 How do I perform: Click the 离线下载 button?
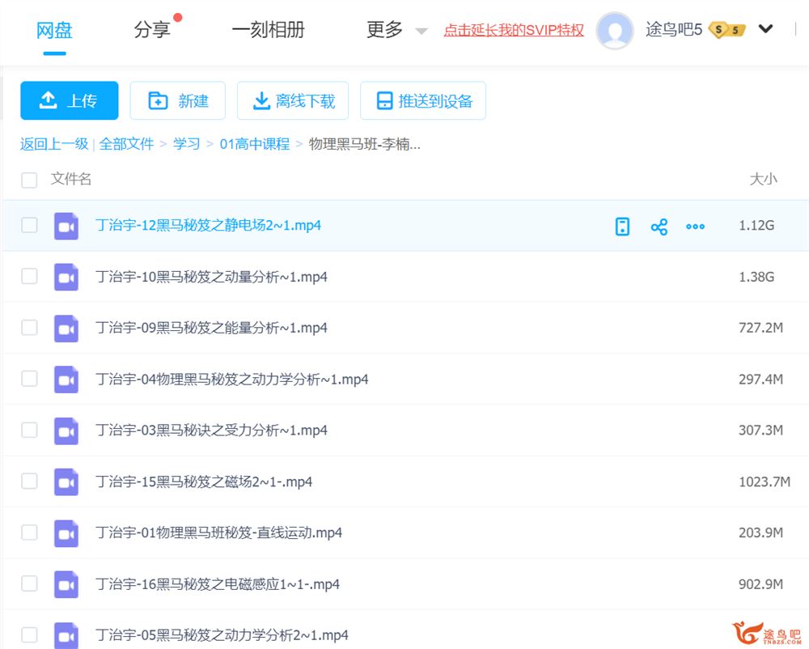293,100
